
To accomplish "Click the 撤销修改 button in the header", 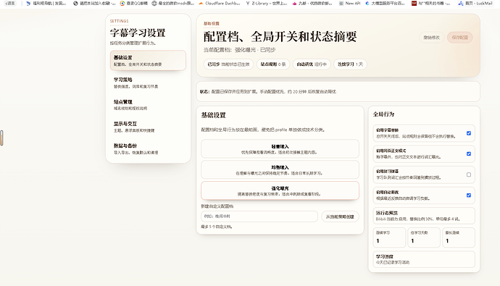I will click(431, 37).
